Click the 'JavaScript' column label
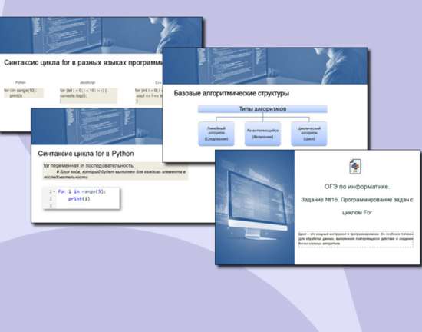 point(87,82)
